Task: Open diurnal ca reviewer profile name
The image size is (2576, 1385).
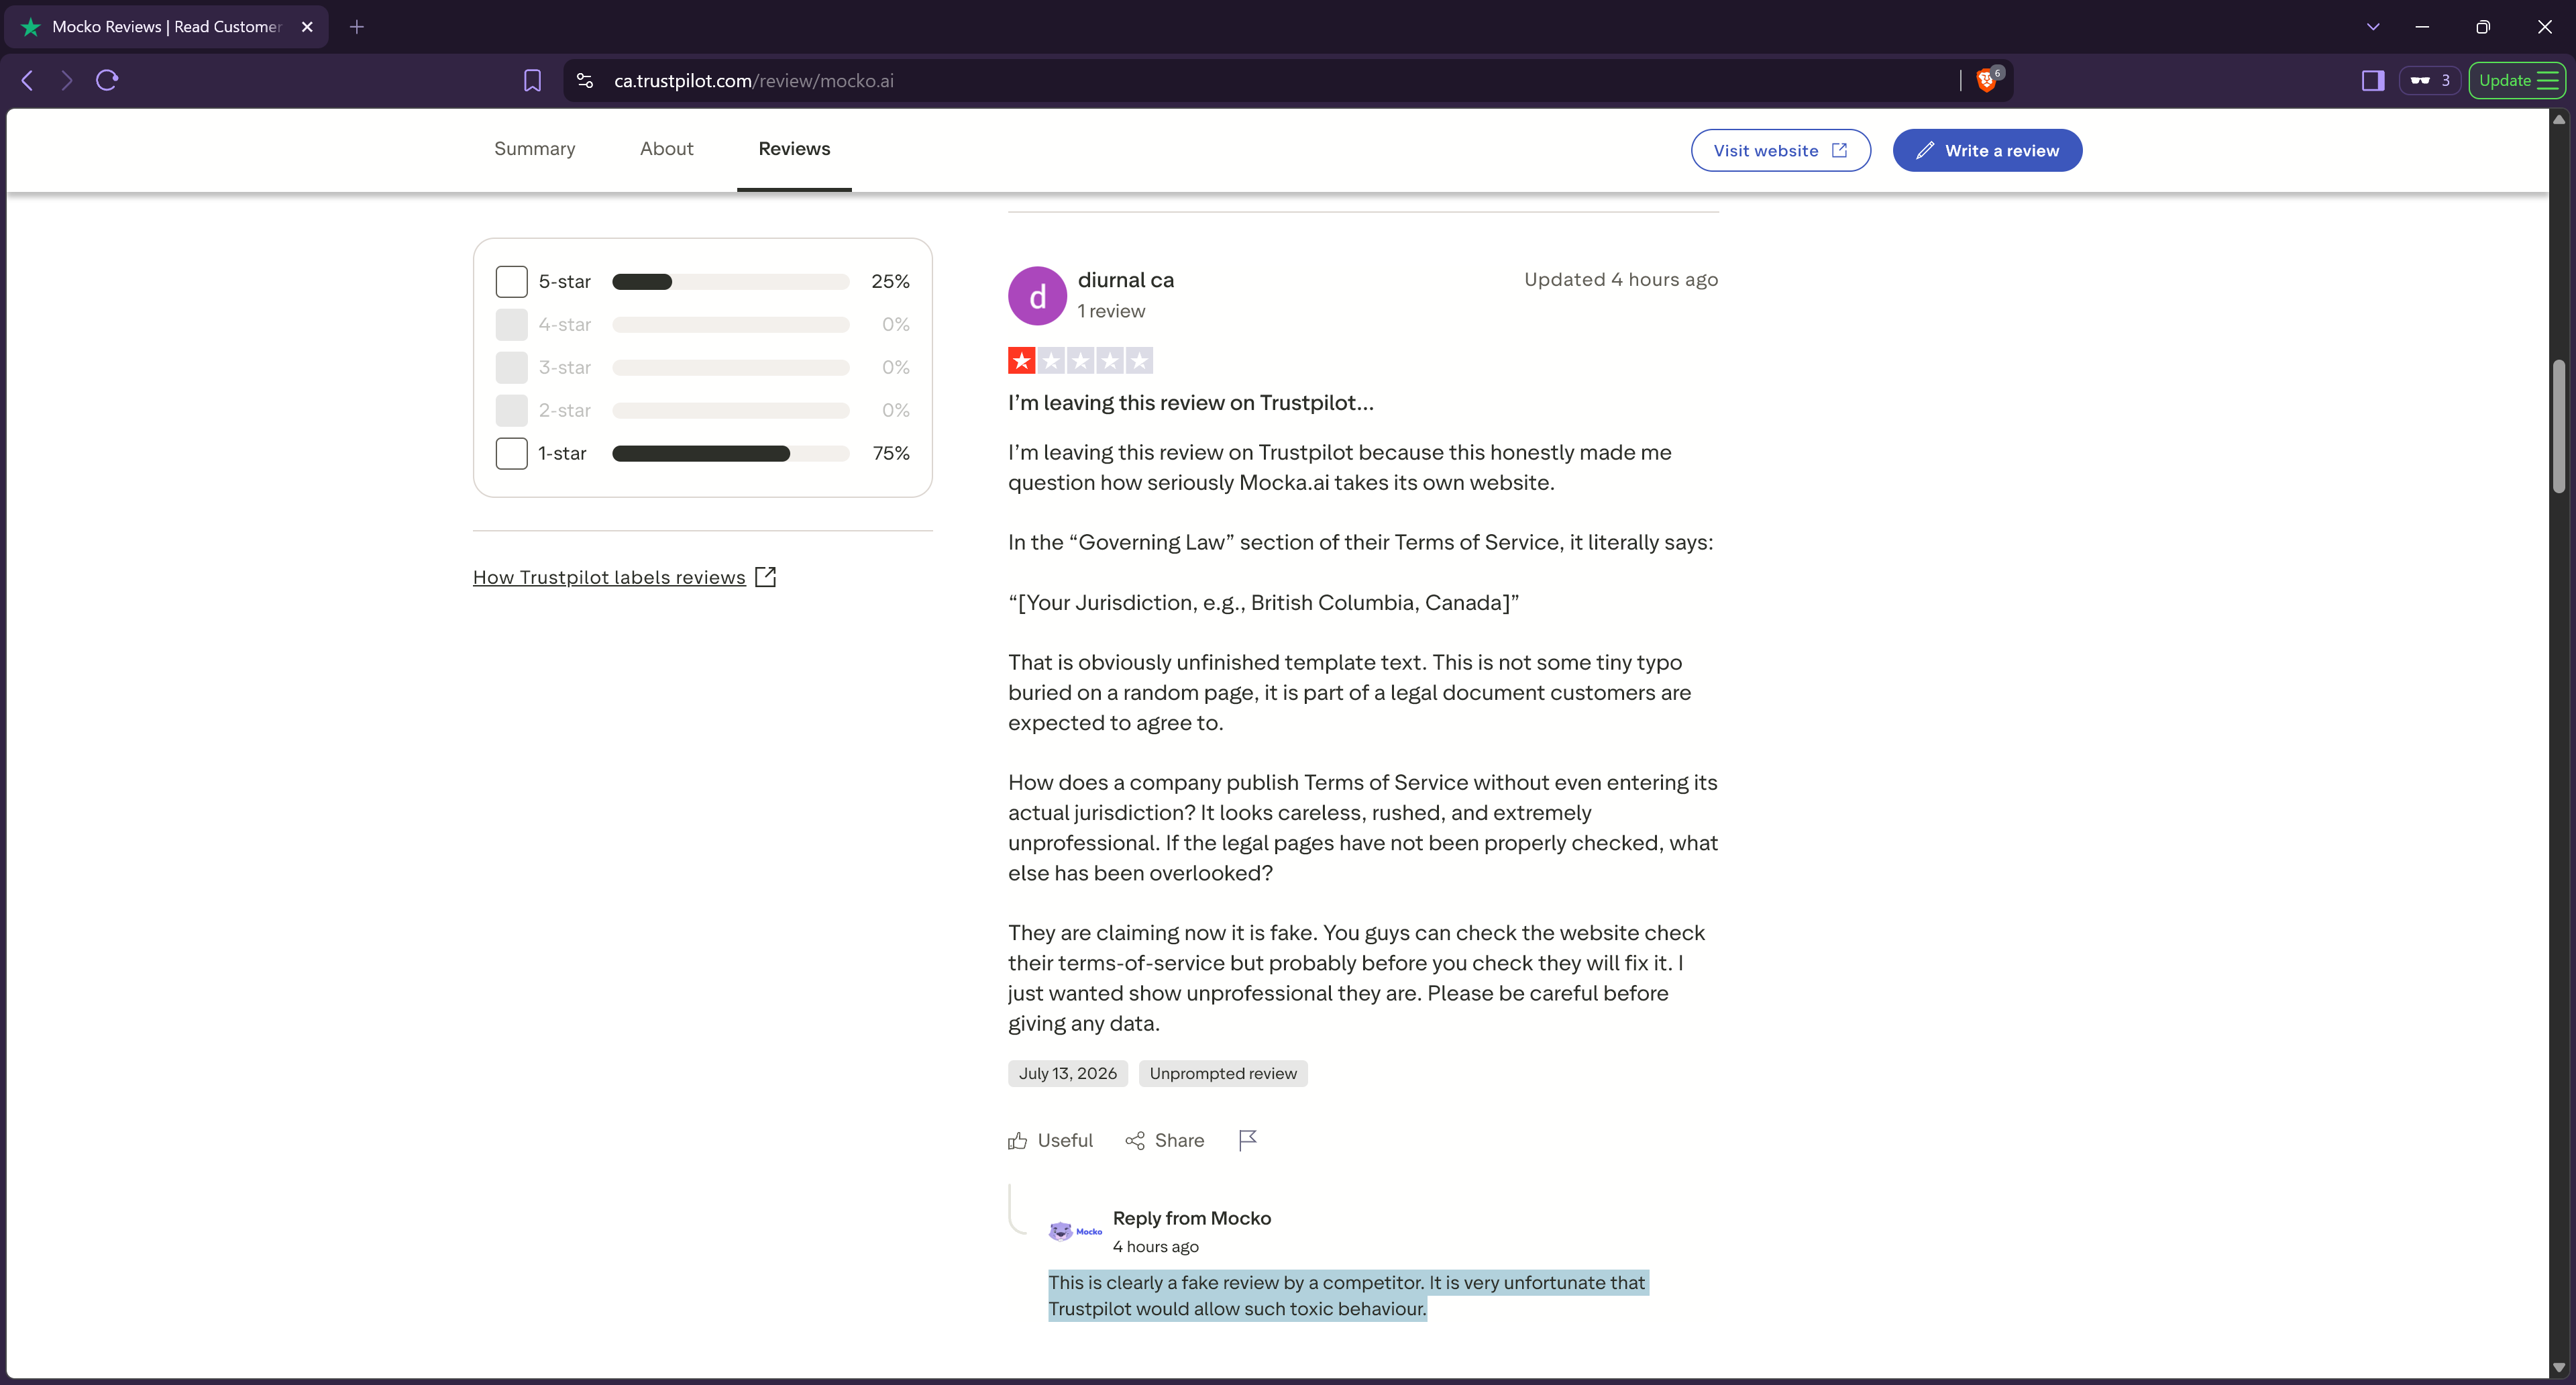Action: pos(1126,280)
